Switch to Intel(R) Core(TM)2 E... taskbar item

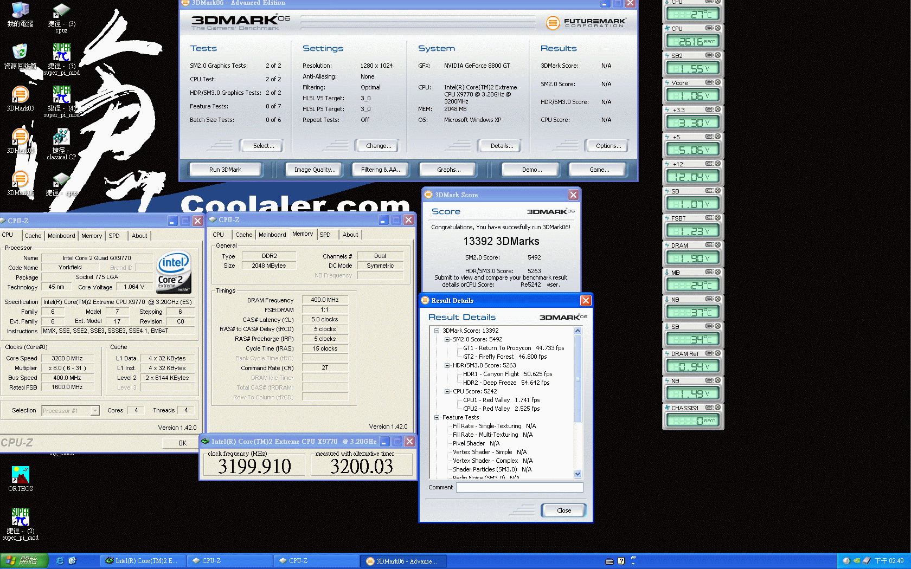point(143,561)
